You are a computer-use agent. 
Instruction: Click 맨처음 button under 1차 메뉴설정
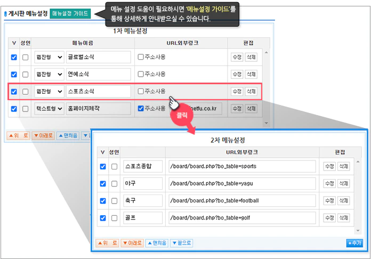coord(68,135)
